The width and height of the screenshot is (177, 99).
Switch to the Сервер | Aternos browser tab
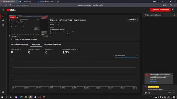tap(46, 2)
